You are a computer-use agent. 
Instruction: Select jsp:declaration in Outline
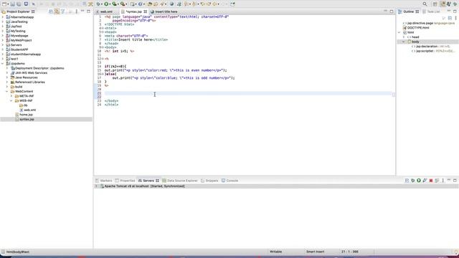tap(427, 46)
